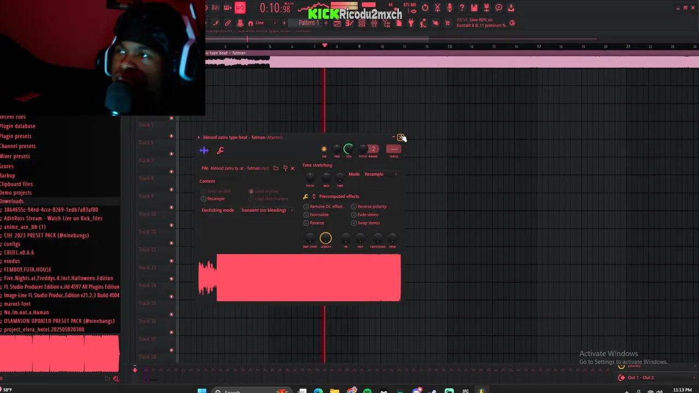Open the Mixer toolbar icon

tap(374, 23)
